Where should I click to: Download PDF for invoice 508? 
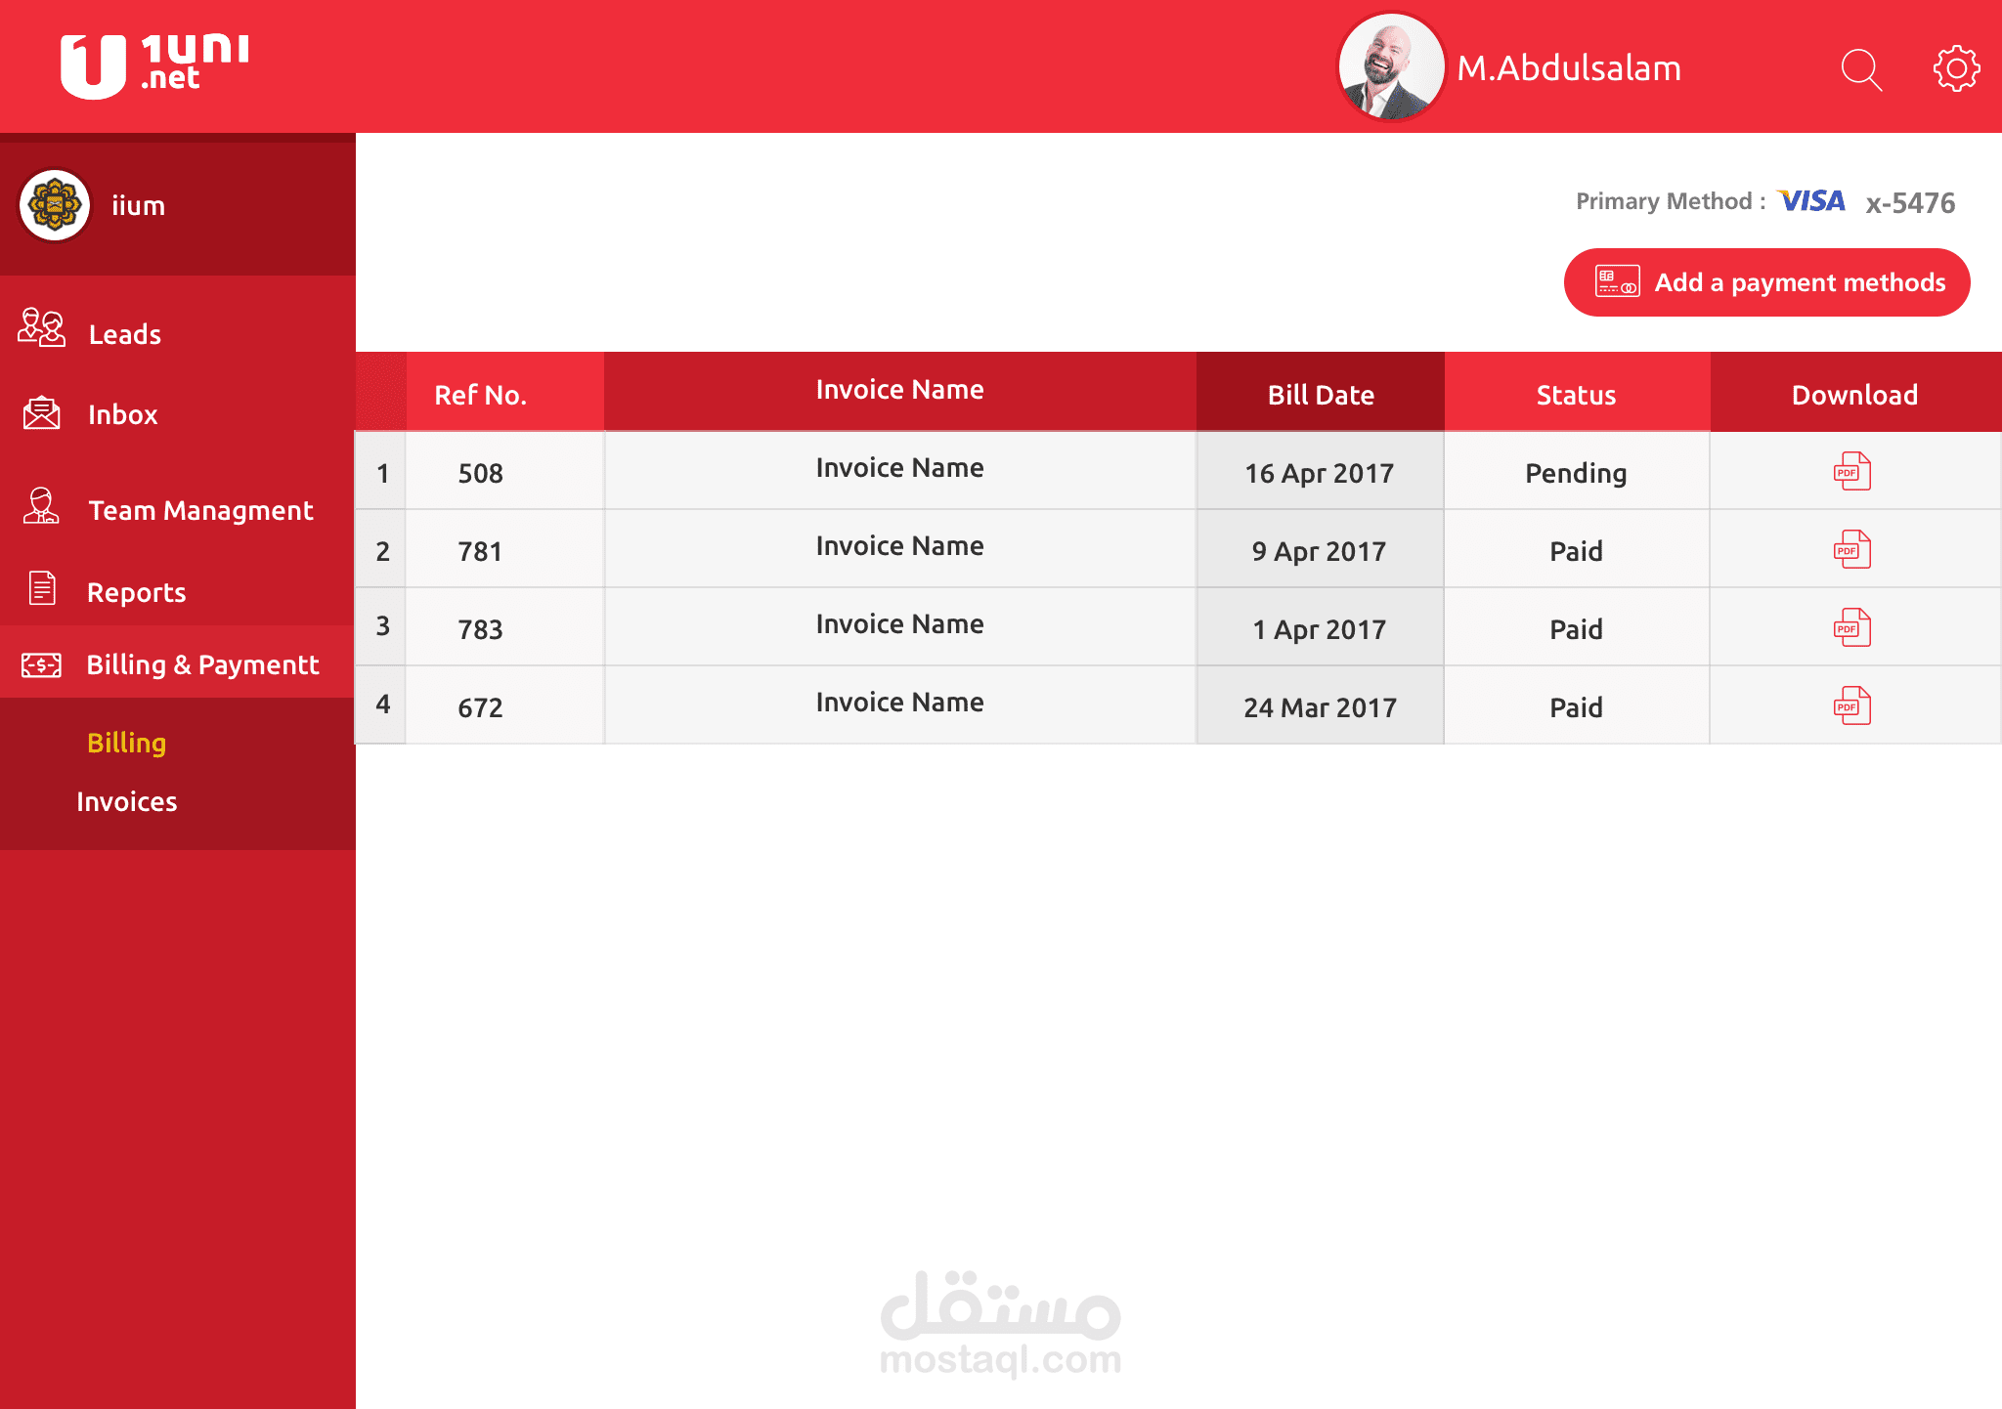pyautogui.click(x=1851, y=472)
